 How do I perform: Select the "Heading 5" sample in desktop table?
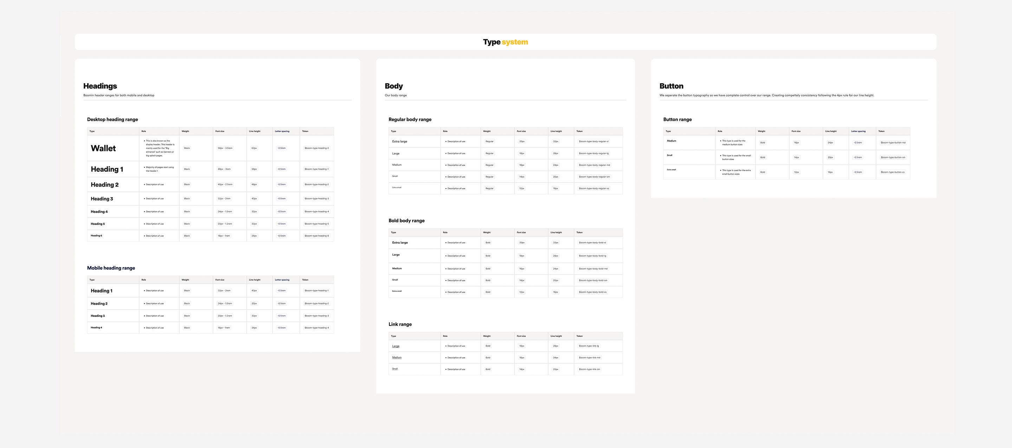pyautogui.click(x=98, y=224)
